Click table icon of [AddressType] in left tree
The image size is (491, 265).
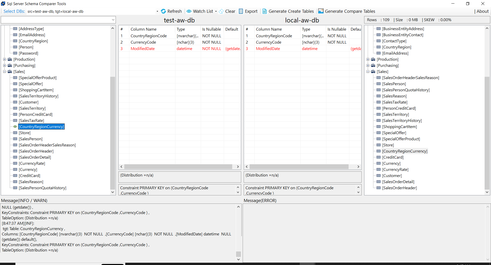pyautogui.click(x=15, y=29)
